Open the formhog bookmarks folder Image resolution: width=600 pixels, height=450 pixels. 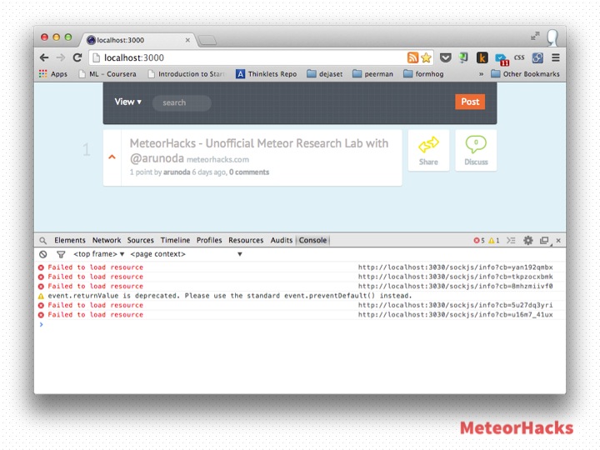[x=423, y=74]
